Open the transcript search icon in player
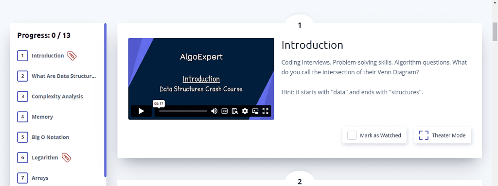This screenshot has width=498, height=186. pyautogui.click(x=235, y=111)
